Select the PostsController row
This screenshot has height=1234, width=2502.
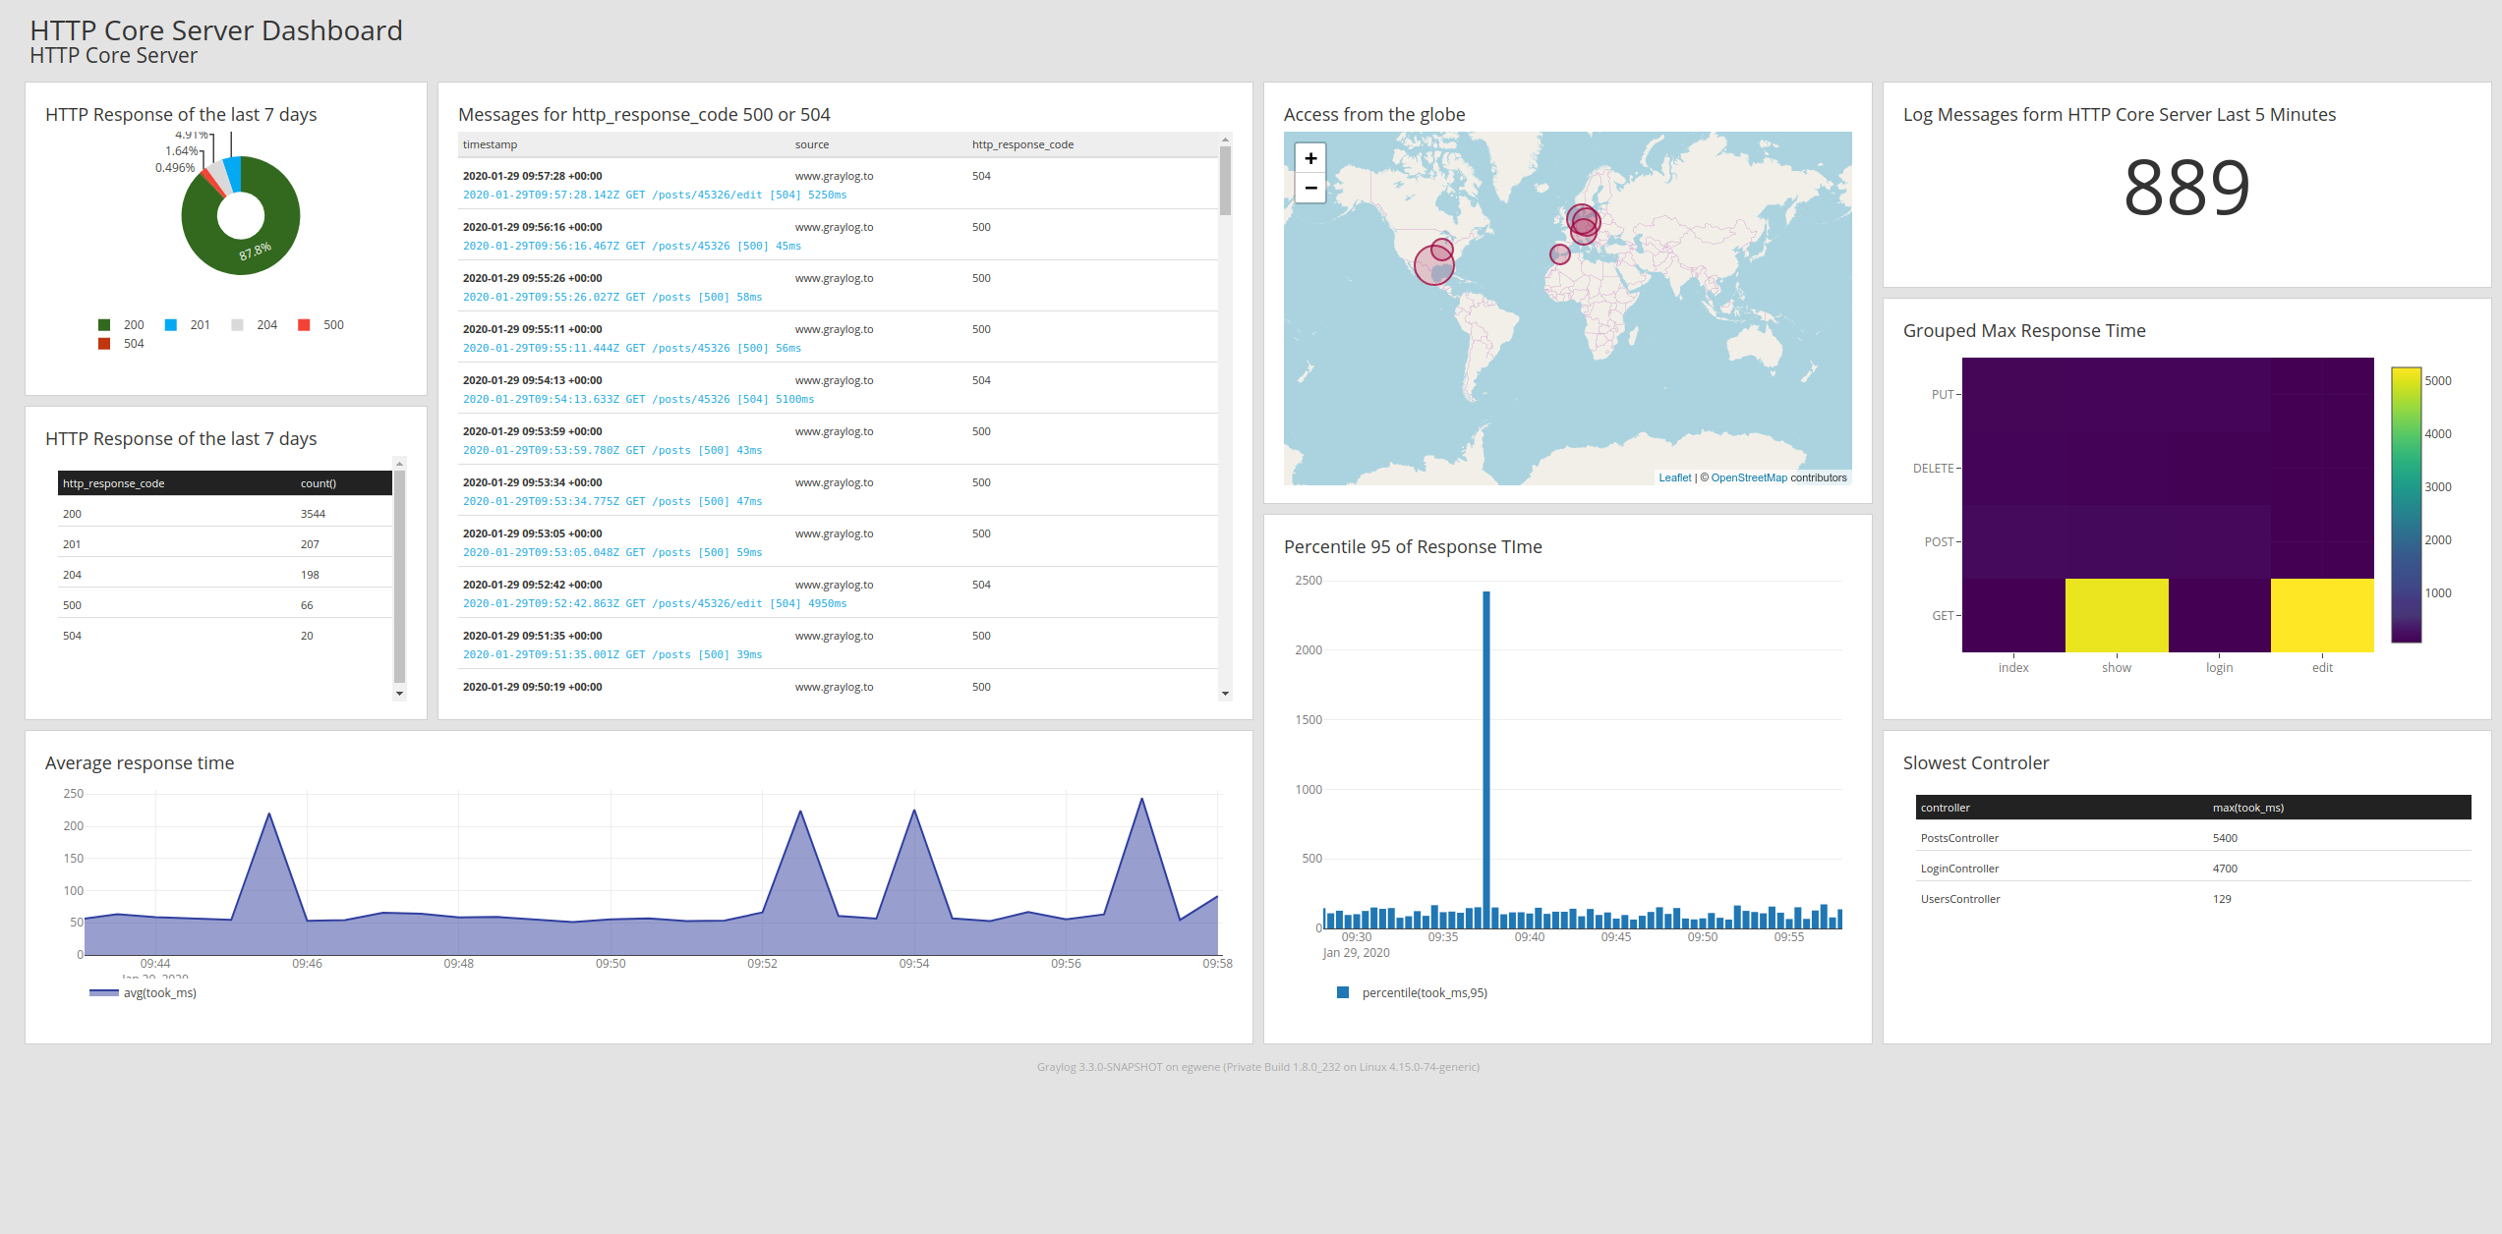tap(1958, 837)
